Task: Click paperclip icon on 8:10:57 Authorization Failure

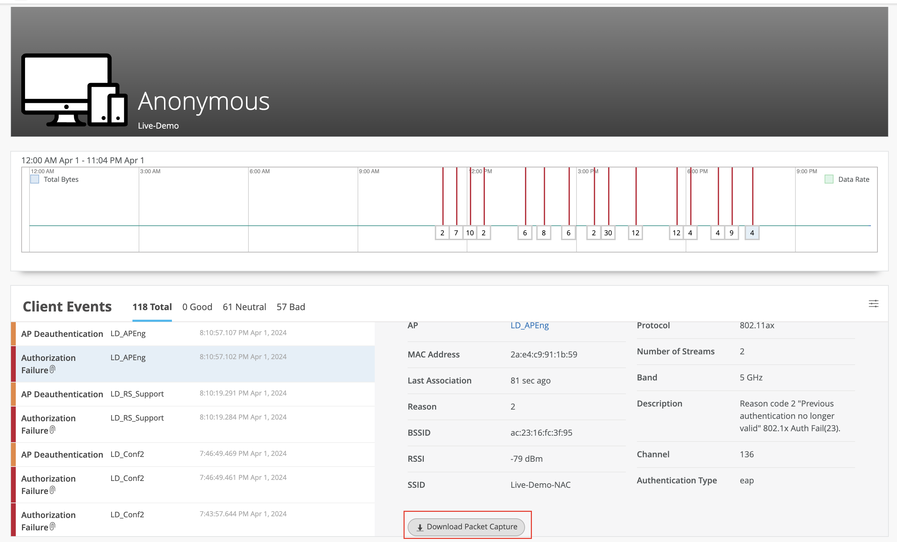Action: pos(53,369)
